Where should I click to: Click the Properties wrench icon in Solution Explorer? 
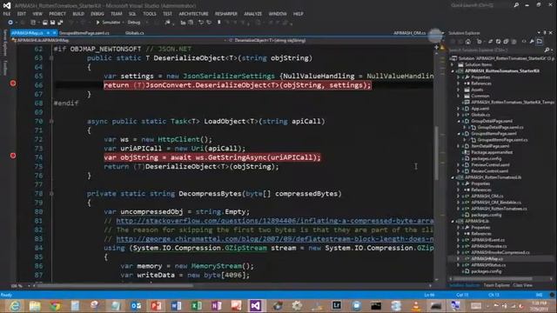point(532,42)
